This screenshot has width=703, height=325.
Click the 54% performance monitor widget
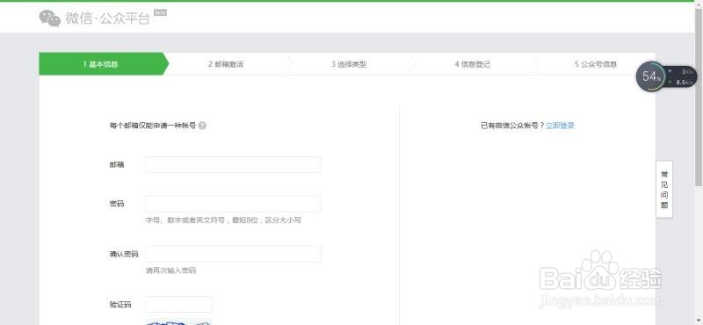click(666, 76)
